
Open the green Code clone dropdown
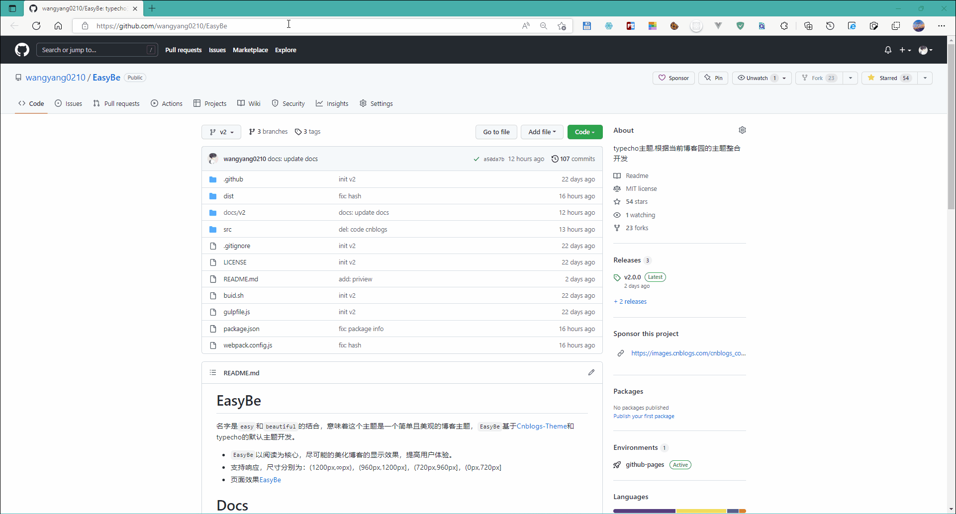pyautogui.click(x=585, y=132)
